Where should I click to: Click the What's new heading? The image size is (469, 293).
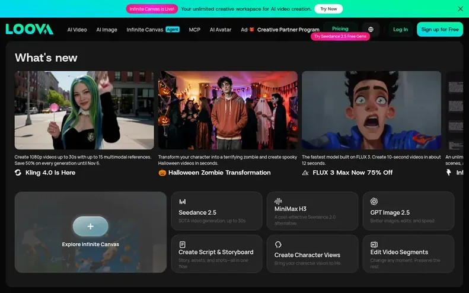[x=46, y=58]
